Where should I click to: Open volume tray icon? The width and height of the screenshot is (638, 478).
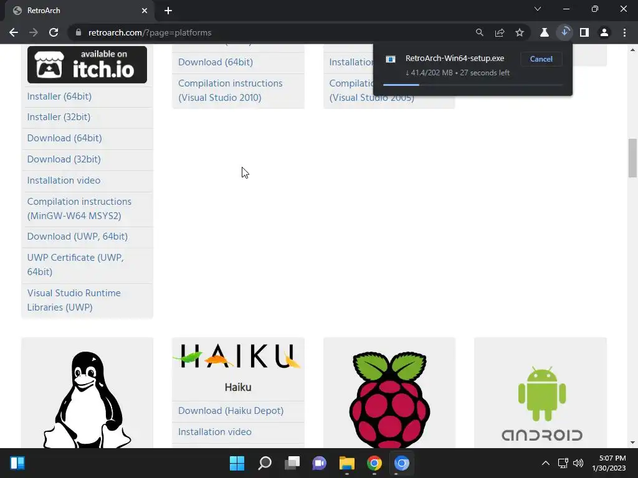point(578,463)
